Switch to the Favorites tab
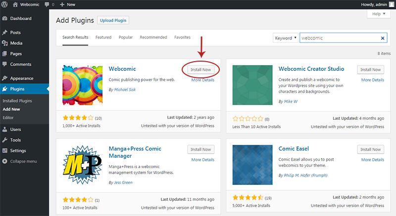 pyautogui.click(x=182, y=37)
